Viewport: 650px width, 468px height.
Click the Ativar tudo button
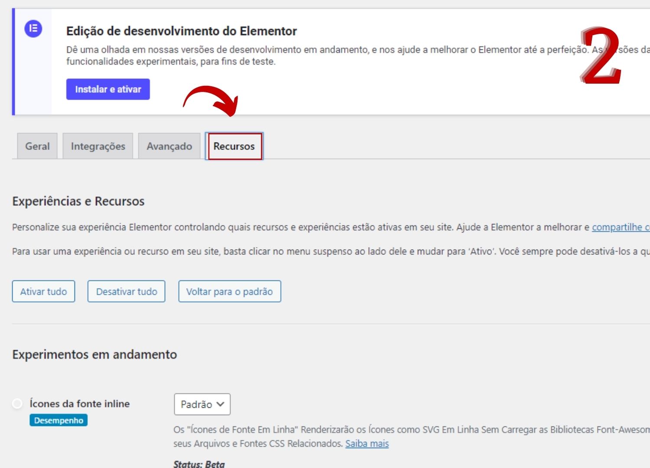pos(43,291)
